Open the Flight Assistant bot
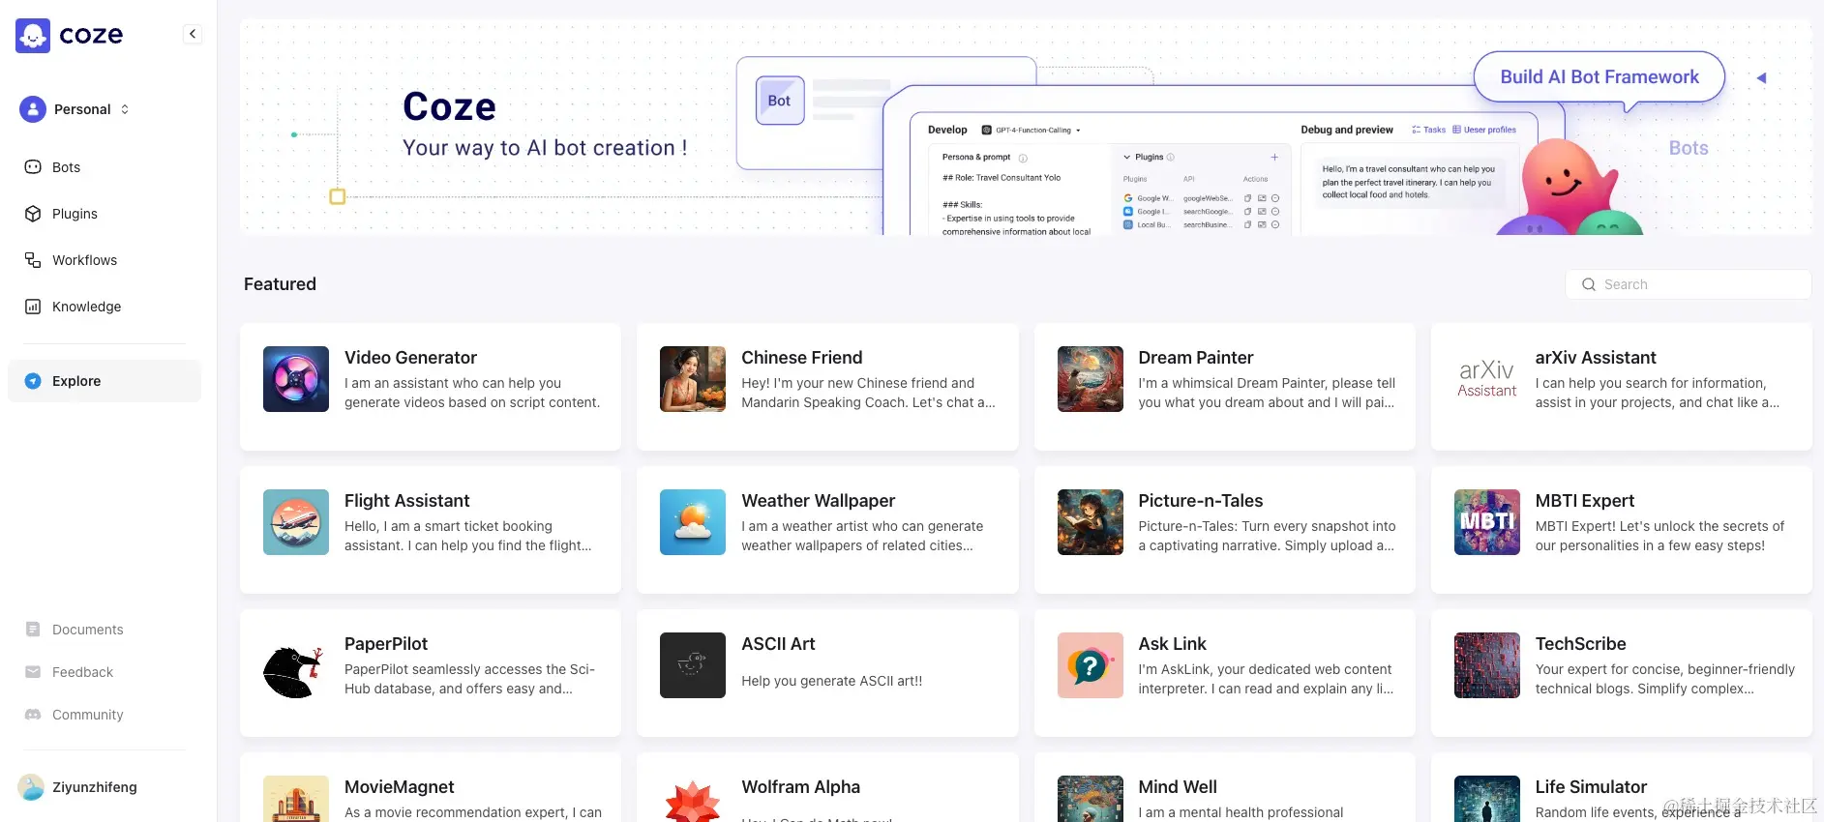1824x822 pixels. click(431, 530)
